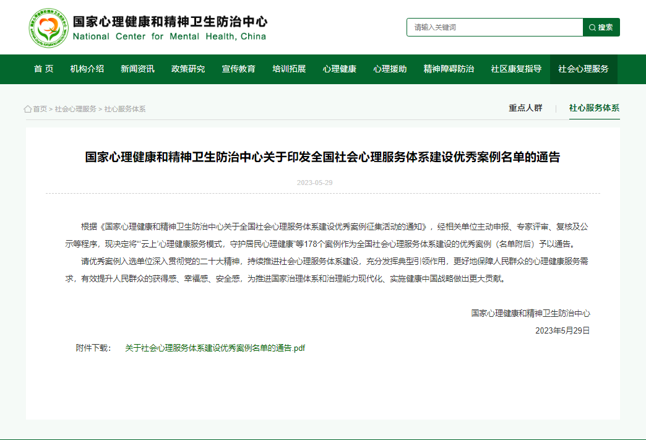Open the 机构介绍 navigation menu

[87, 69]
